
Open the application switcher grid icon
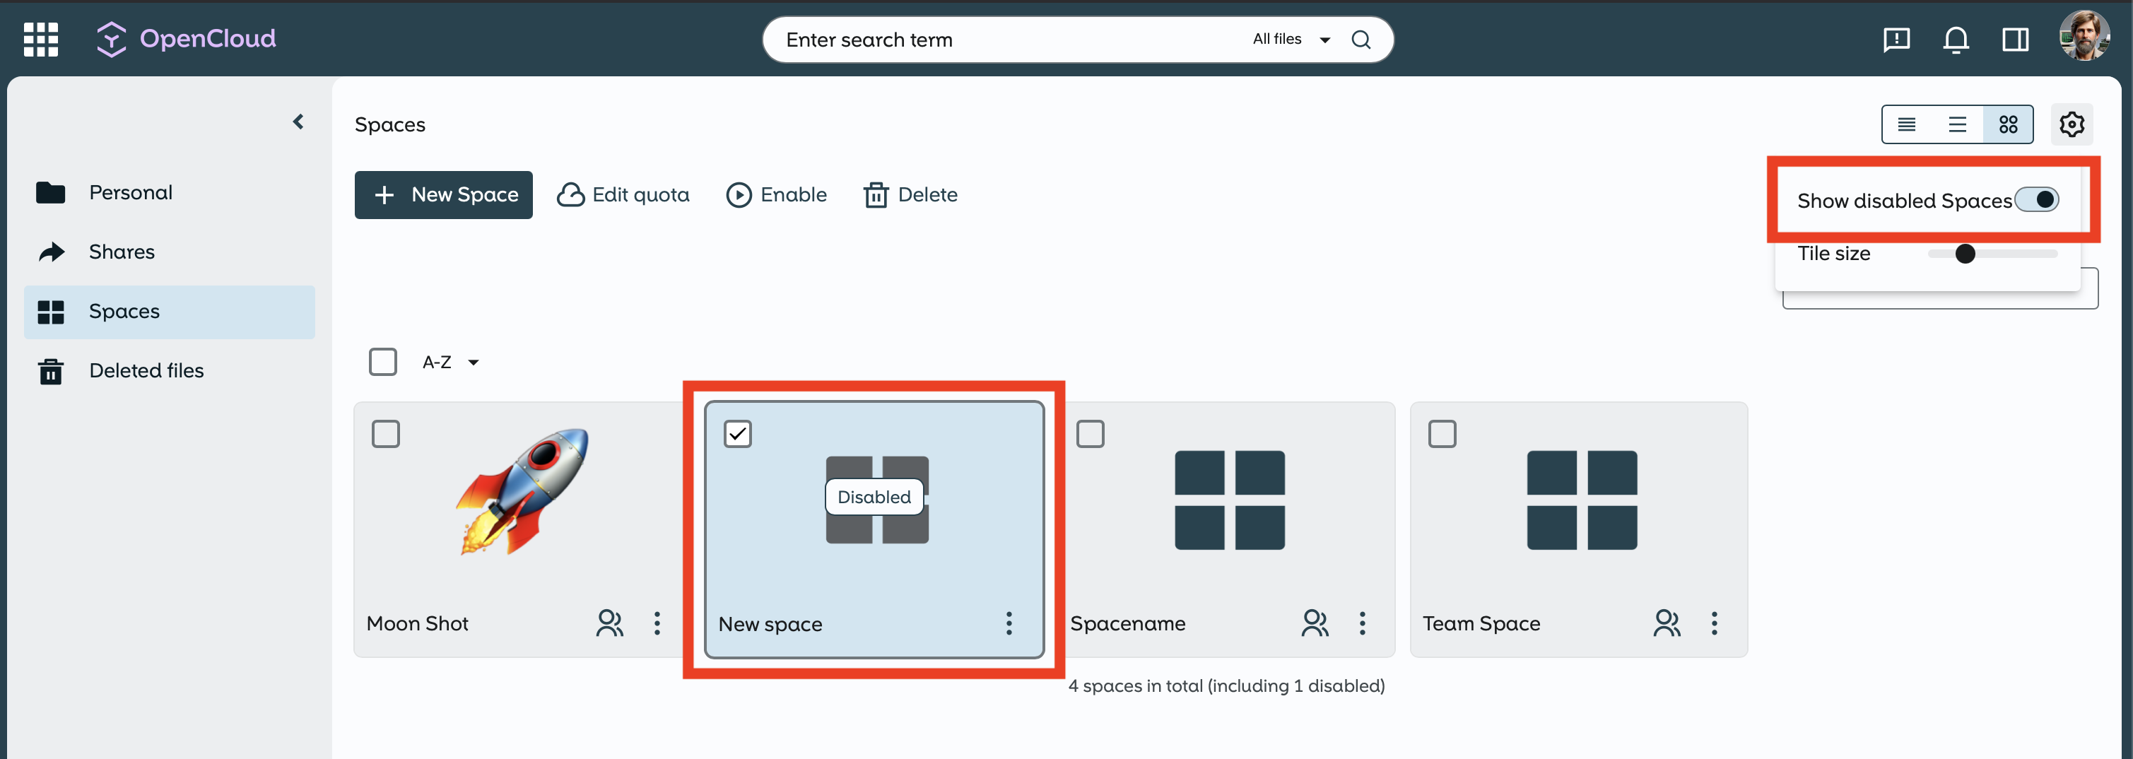coord(40,39)
